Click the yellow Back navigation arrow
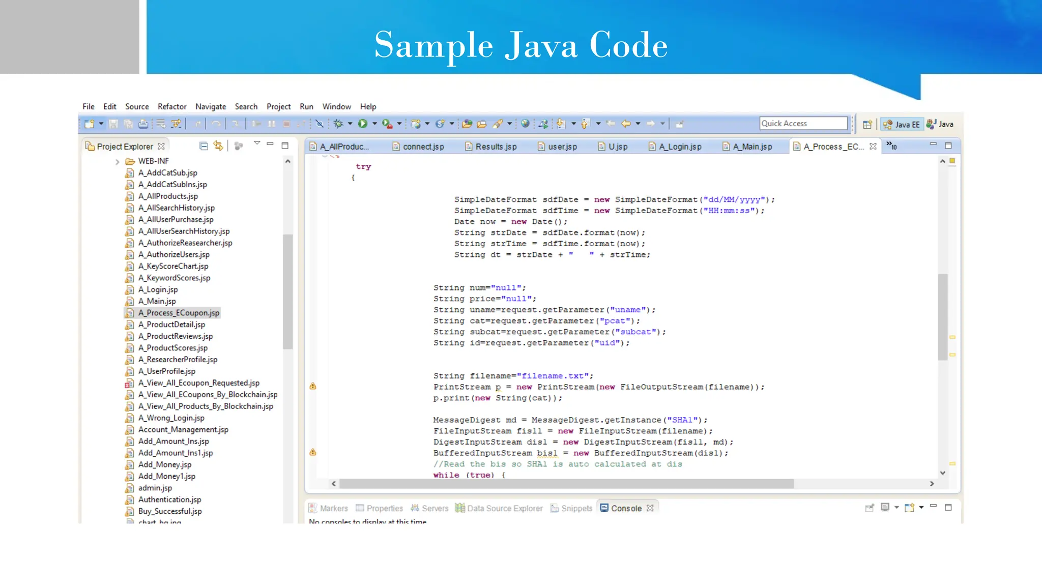Screen dimensions: 1042x586 click(626, 124)
